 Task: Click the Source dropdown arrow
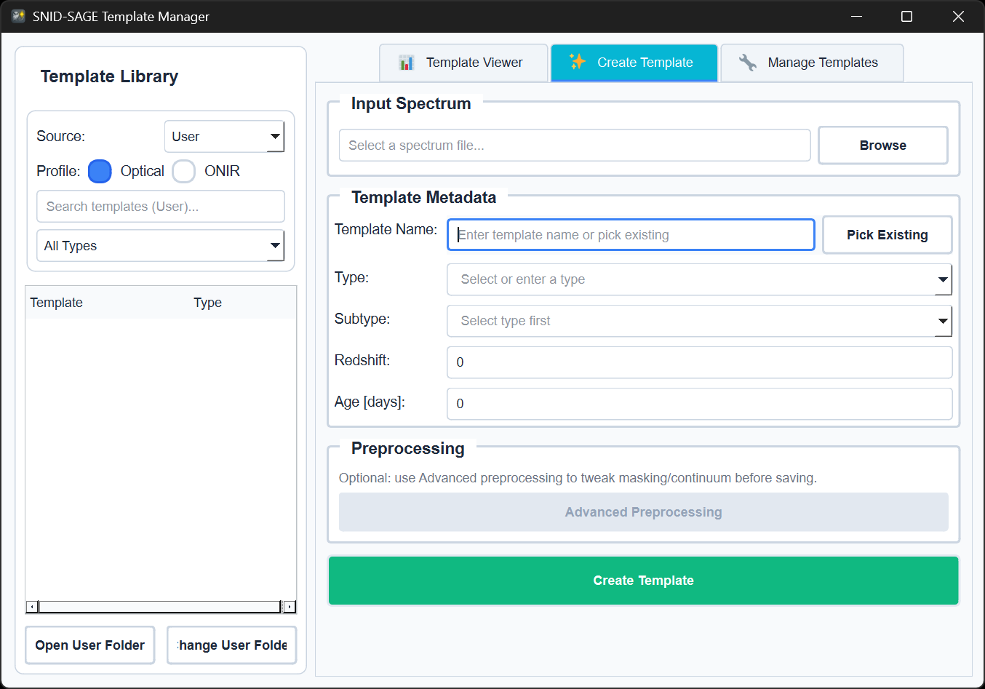pyautogui.click(x=276, y=136)
